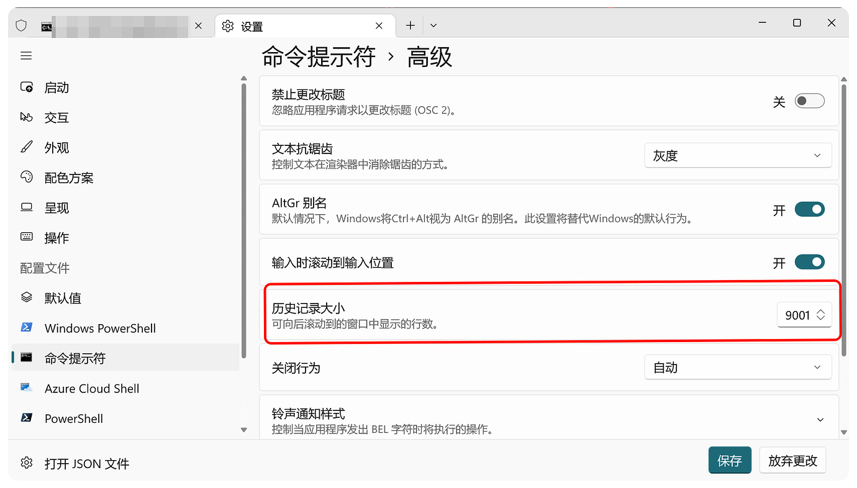Close the first terminal tab
Screen dimensions: 857x488
tap(199, 26)
